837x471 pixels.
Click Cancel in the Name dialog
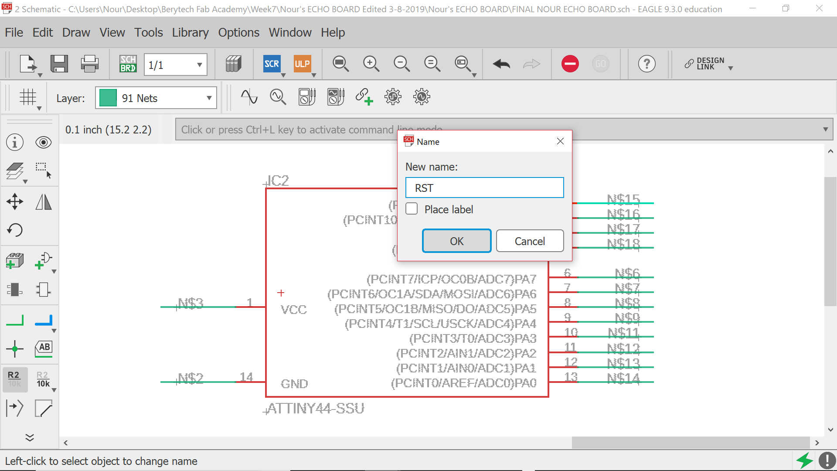529,241
